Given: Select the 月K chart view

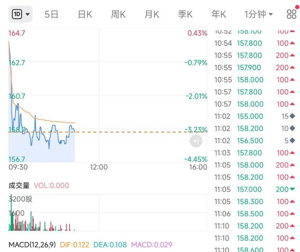Looking at the screenshot, I should [x=152, y=14].
